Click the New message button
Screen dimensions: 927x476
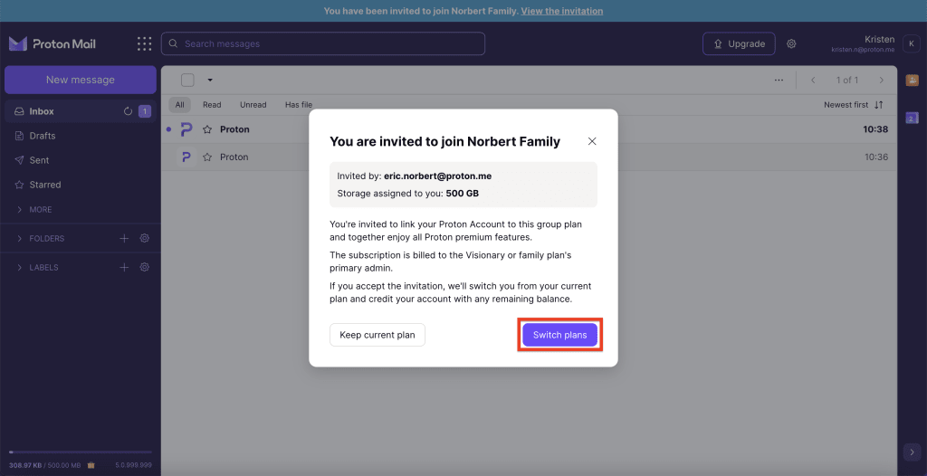tap(81, 80)
